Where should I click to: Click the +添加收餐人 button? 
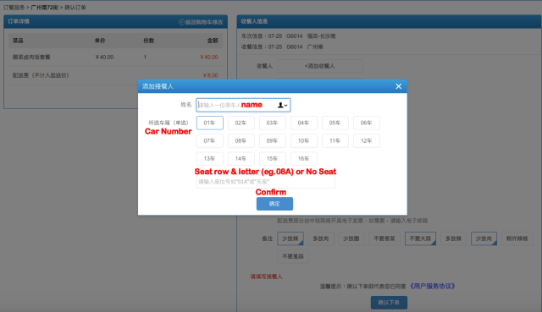point(320,66)
